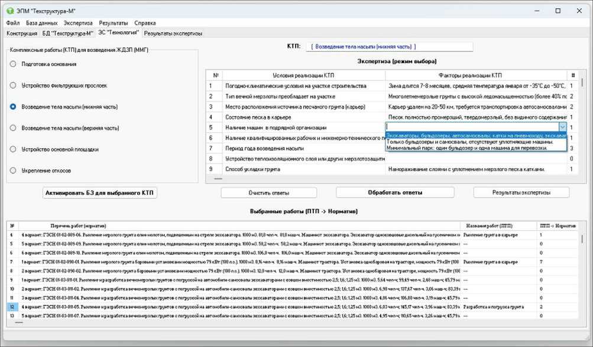Select works row 6 "ГЭСН 01-02-089-10"
Image resolution: width=593 pixels, height=347 pixels.
[240, 253]
